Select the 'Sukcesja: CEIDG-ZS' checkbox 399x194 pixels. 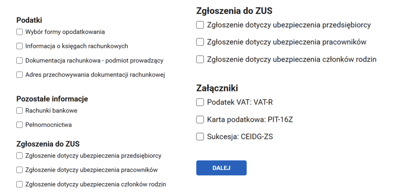click(x=200, y=137)
